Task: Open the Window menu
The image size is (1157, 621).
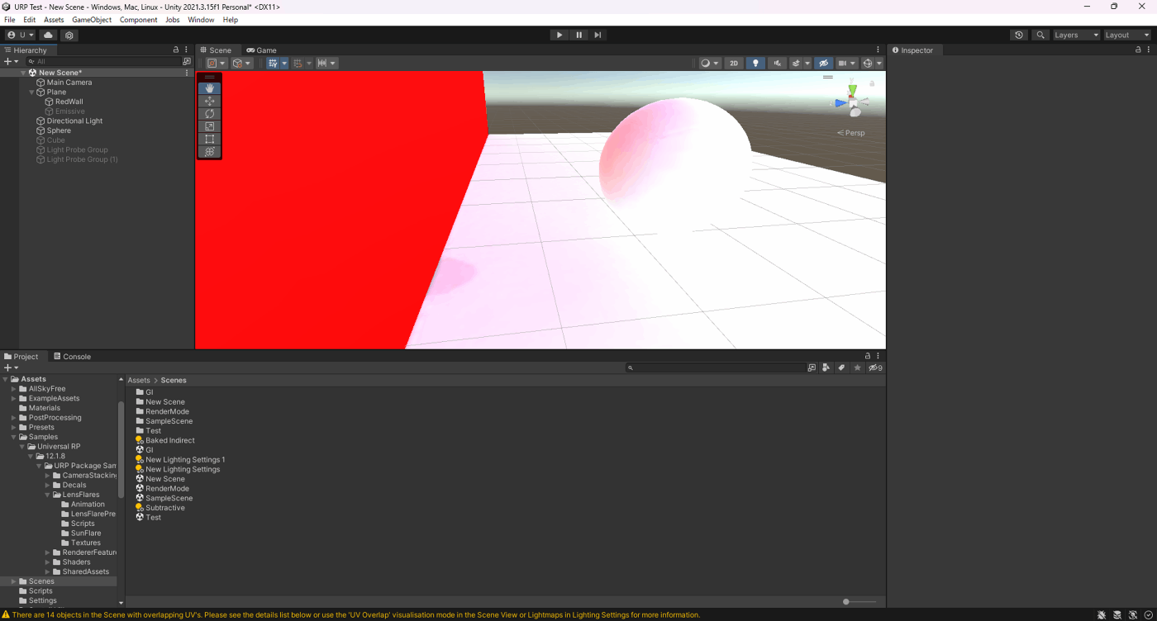Action: click(x=201, y=20)
